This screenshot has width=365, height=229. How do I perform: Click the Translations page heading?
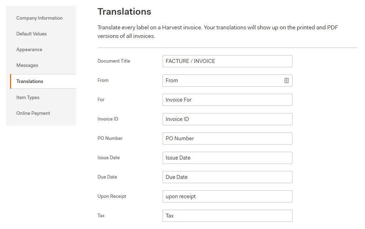click(x=124, y=11)
